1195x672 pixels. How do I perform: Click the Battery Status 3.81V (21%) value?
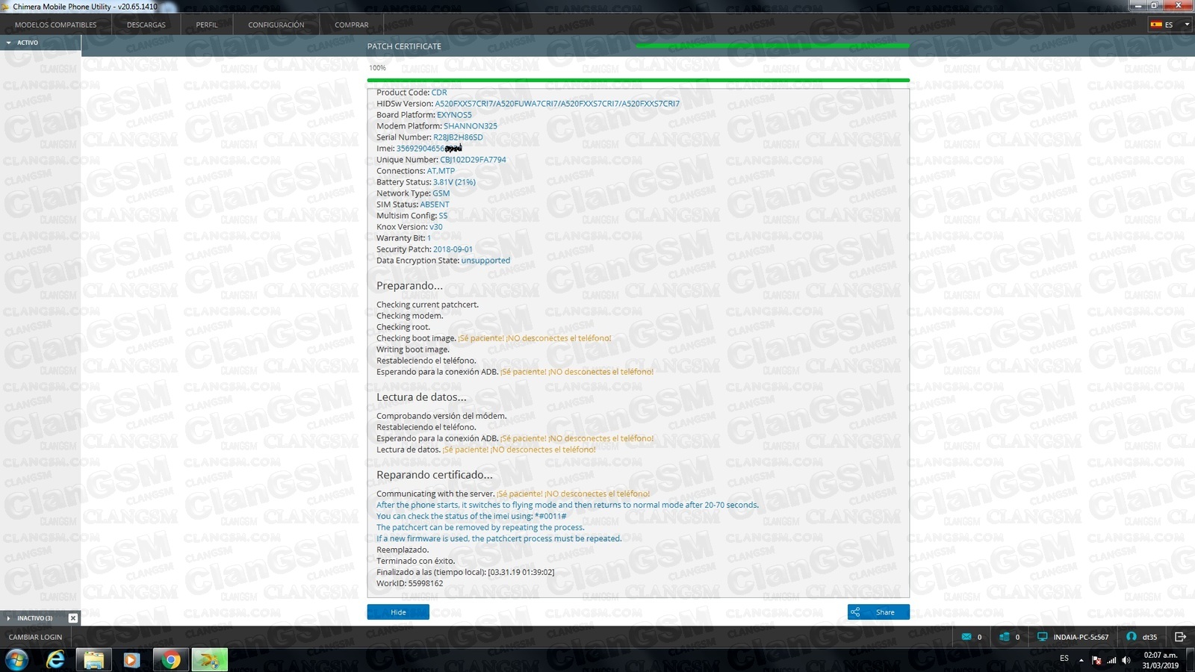(454, 182)
